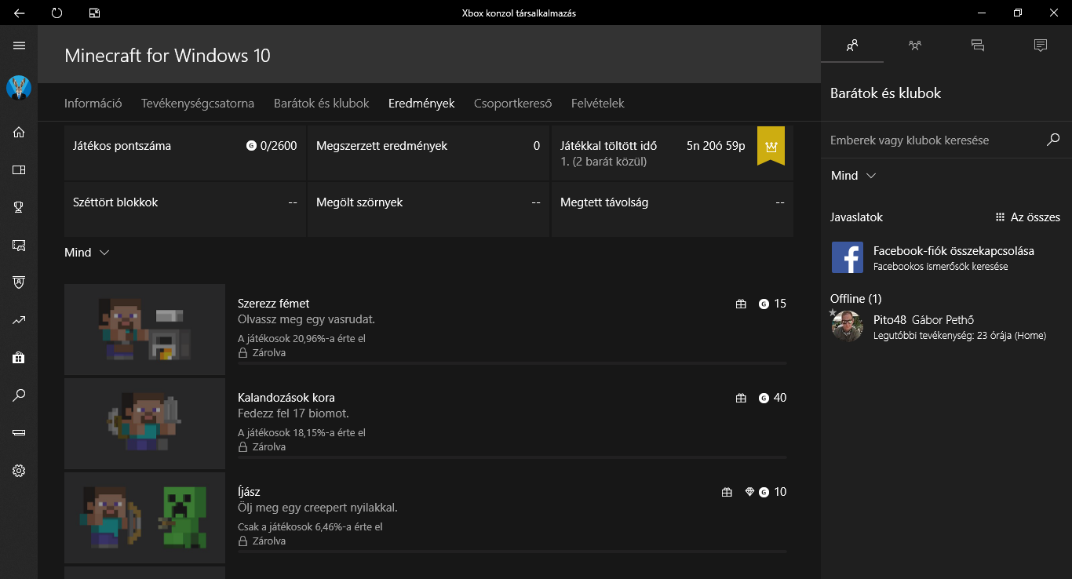The image size is (1072, 579).
Task: Open the Információ tab
Action: (x=93, y=104)
